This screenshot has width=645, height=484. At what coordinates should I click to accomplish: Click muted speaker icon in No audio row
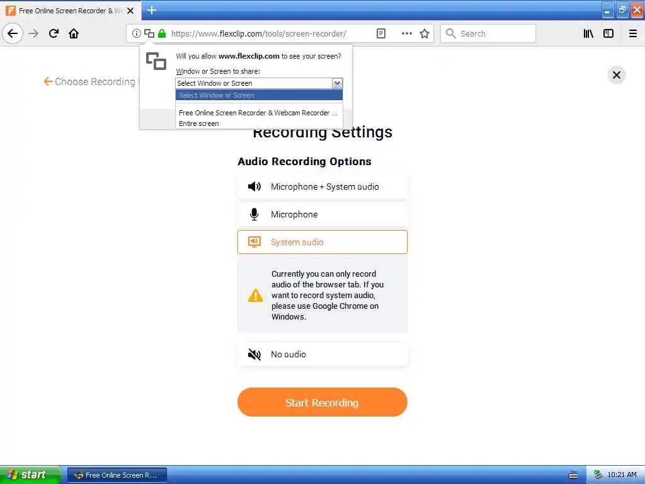coord(254,354)
